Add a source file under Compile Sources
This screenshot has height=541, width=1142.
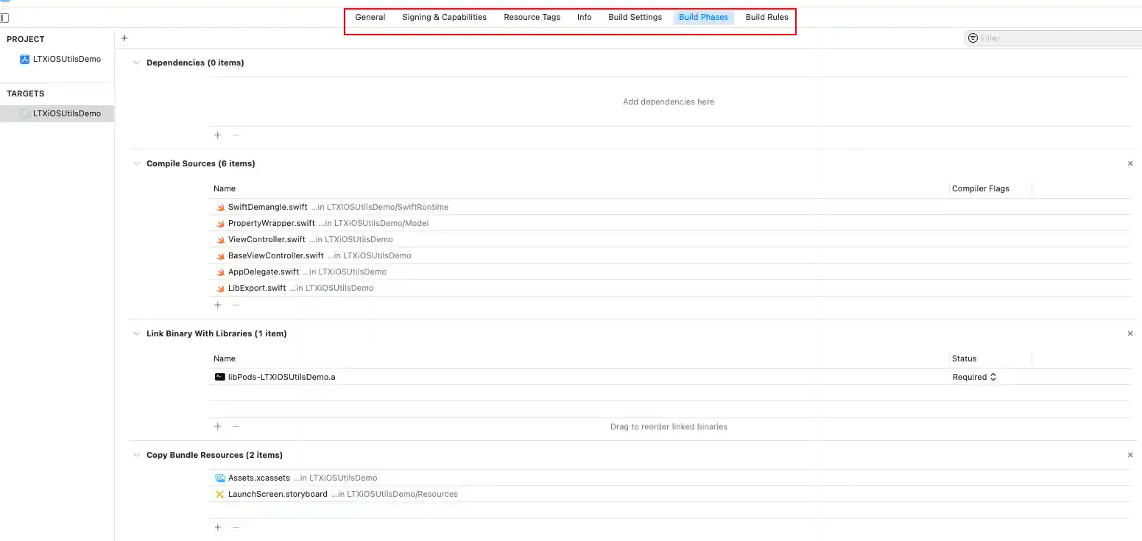217,305
